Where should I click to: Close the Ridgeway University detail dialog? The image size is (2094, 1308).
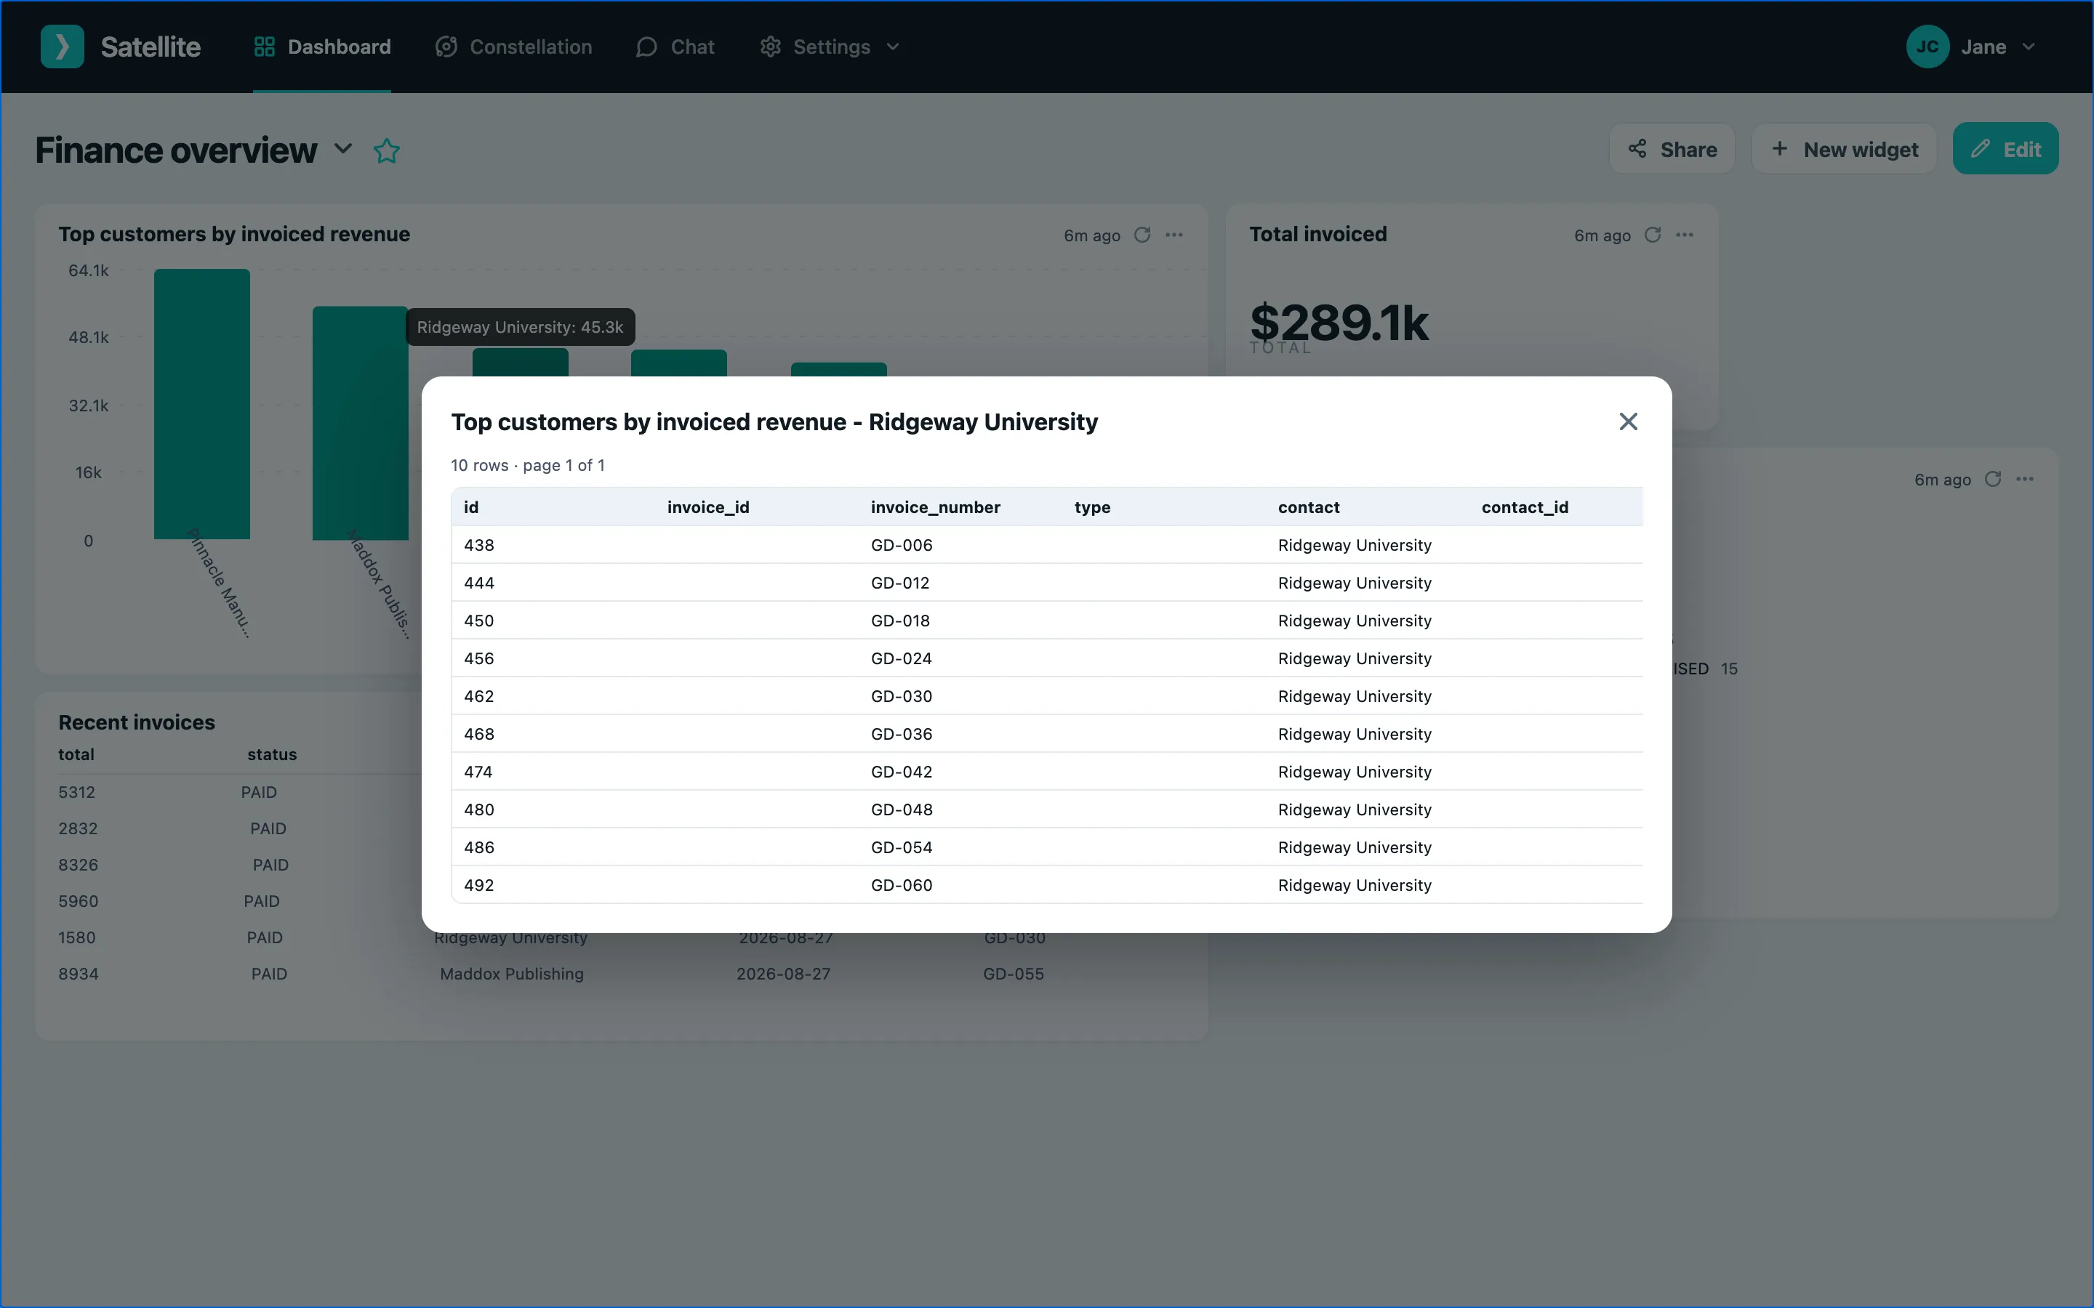[x=1629, y=421]
